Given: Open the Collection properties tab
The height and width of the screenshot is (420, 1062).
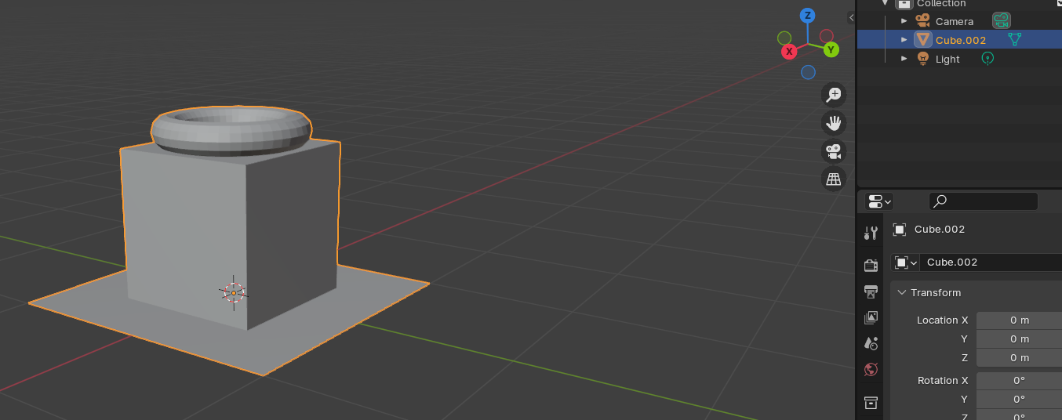Looking at the screenshot, I should pos(871,403).
